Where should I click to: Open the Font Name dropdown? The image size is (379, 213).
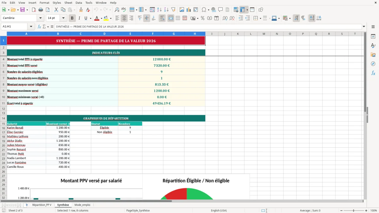click(40, 18)
